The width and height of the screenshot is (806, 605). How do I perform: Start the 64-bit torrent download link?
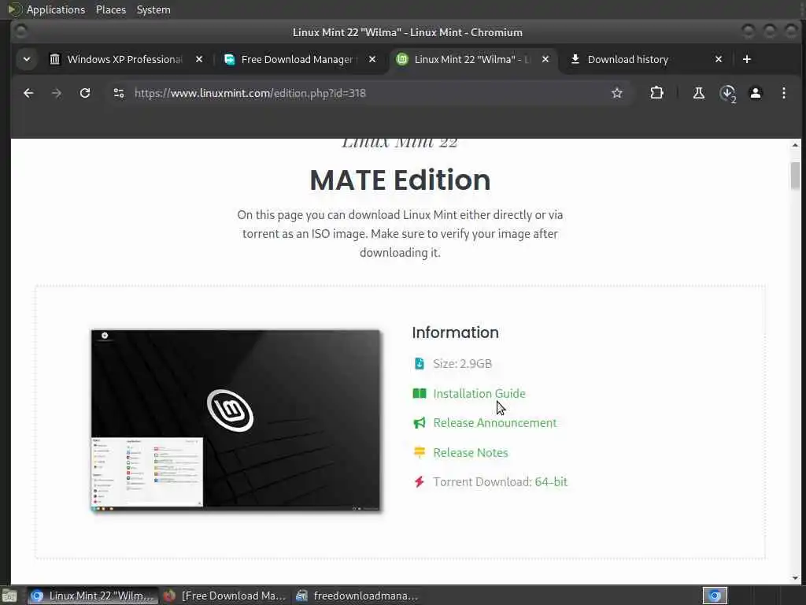coord(550,482)
